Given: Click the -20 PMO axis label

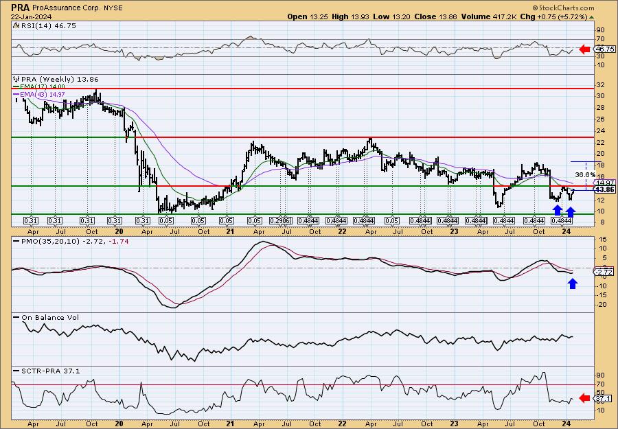Looking at the screenshot, I should pos(600,305).
